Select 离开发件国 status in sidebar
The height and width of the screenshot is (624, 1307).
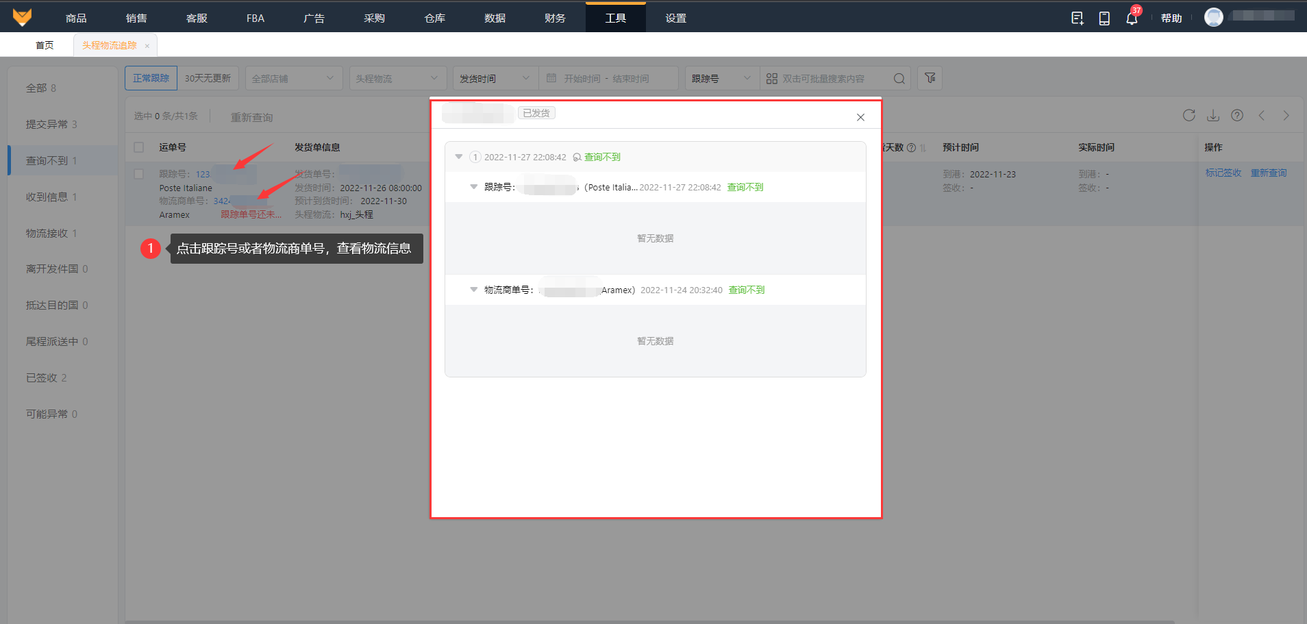tap(63, 269)
